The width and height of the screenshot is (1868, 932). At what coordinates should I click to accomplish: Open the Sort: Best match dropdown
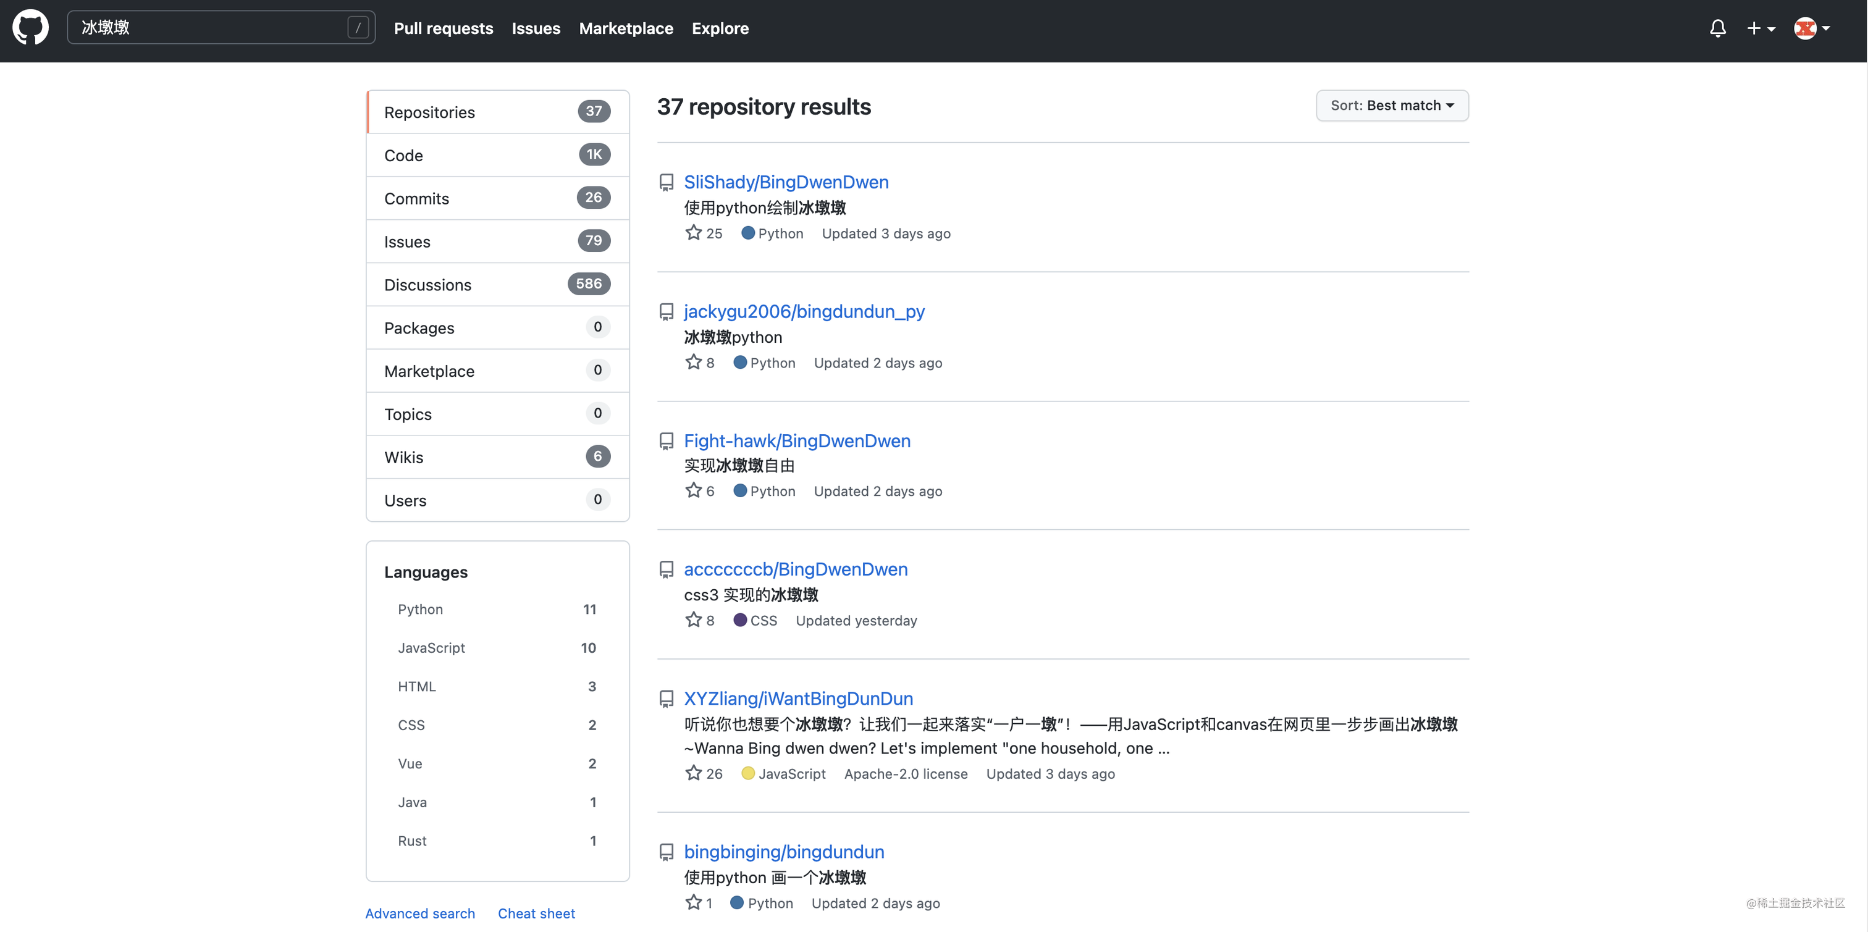1392,105
